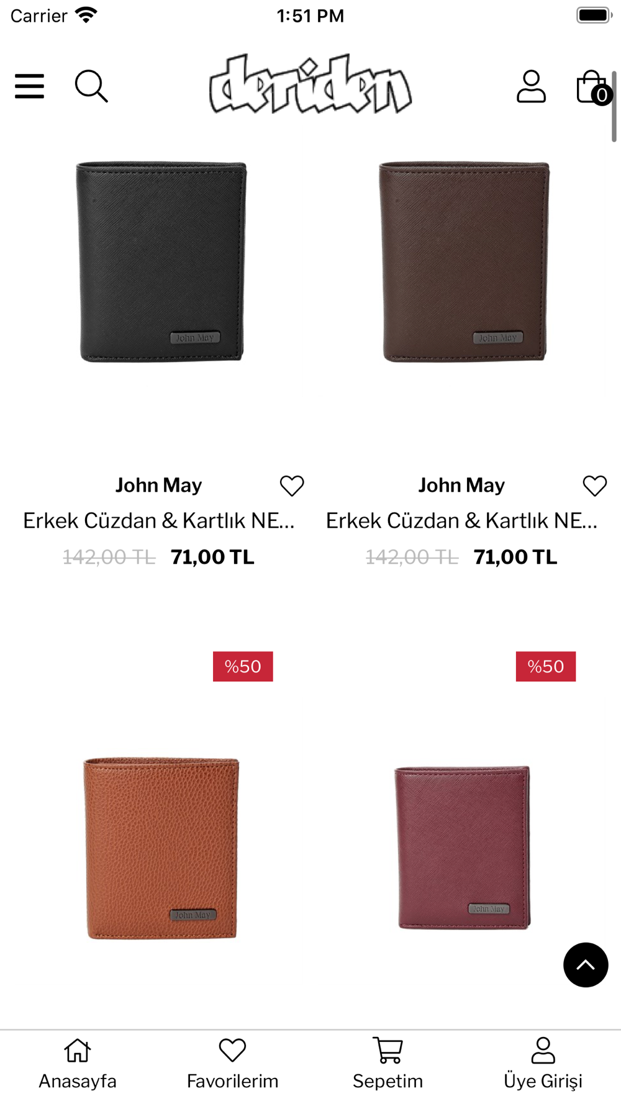Open the burgundy wallet product image
This screenshot has width=621, height=1104.
(x=463, y=848)
